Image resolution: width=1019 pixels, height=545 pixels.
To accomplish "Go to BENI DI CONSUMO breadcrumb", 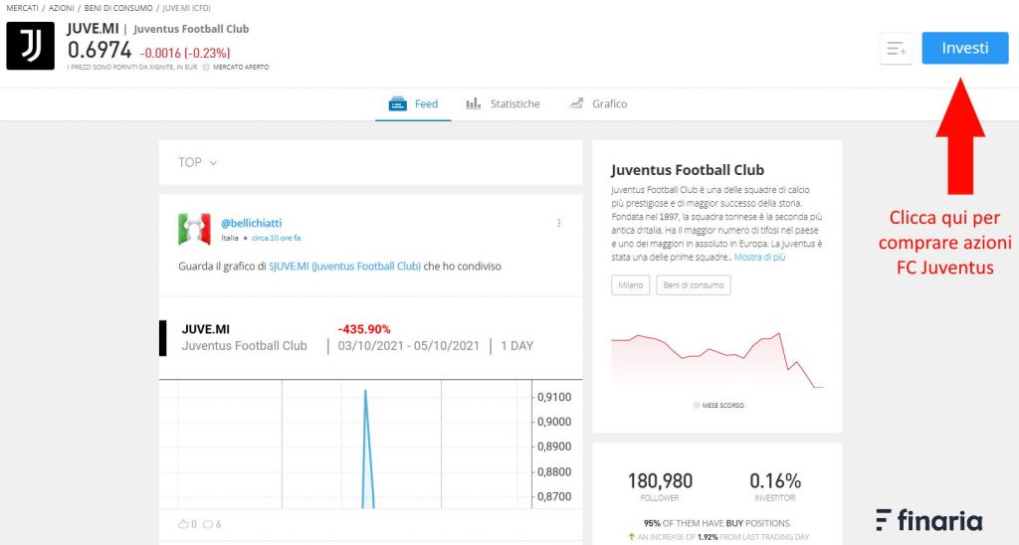I will click(x=118, y=8).
